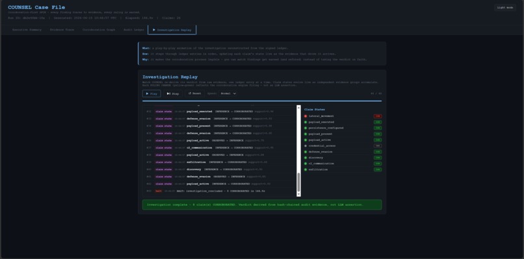This screenshot has height=259, width=524.
Task: Click the green badge beside payload_executed in Claim States
Action: pos(378,122)
